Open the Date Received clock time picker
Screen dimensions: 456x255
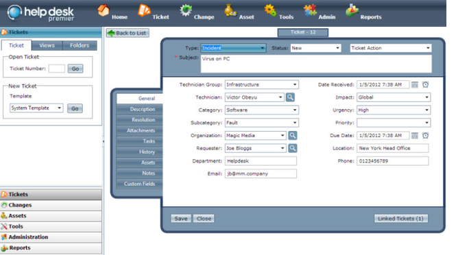[425, 84]
